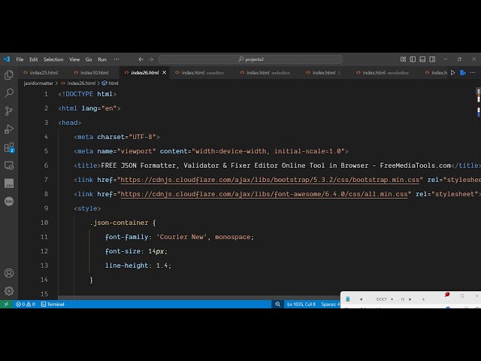
Task: Open the CSV extension icon in activity bar
Action: coord(9,184)
